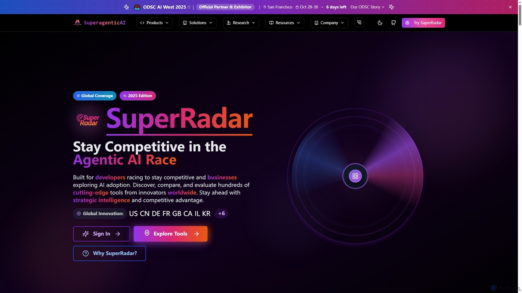The width and height of the screenshot is (522, 293).
Task: Open the phone contact icon
Action: [x=359, y=23]
